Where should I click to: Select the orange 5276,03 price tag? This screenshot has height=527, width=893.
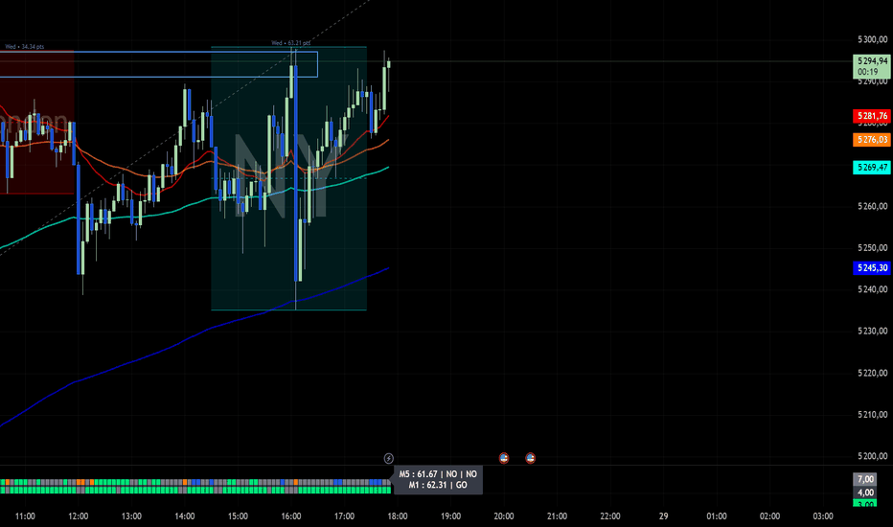(x=872, y=140)
